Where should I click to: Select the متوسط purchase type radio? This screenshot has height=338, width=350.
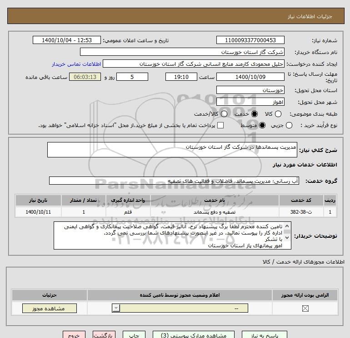pos(262,125)
